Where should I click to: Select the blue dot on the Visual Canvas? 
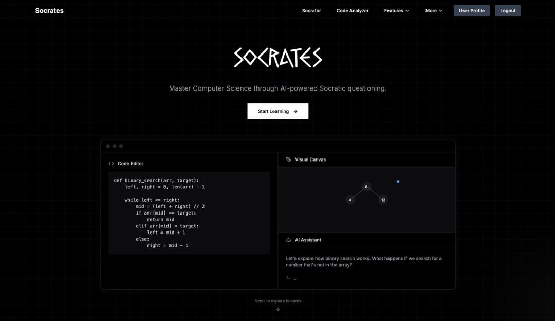coord(398,181)
